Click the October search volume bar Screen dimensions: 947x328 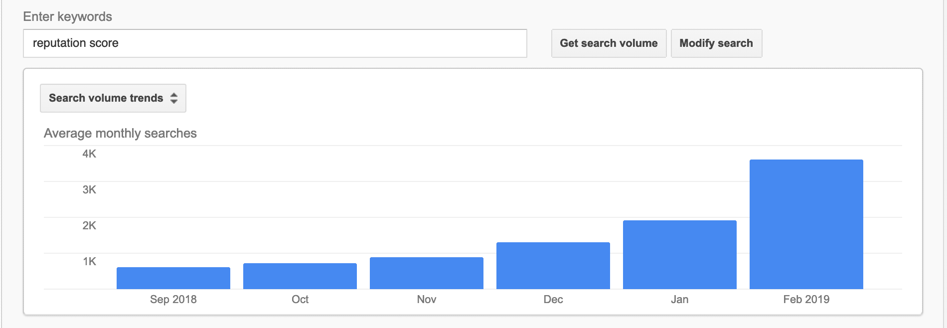pos(300,276)
